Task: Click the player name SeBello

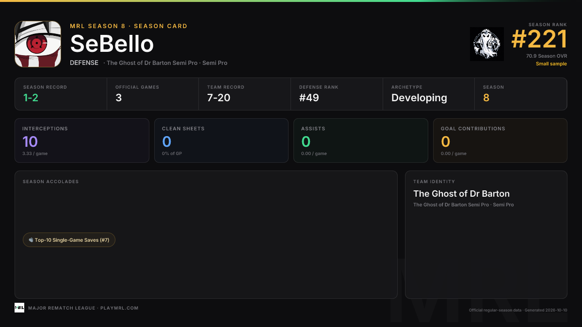Action: coord(112,44)
